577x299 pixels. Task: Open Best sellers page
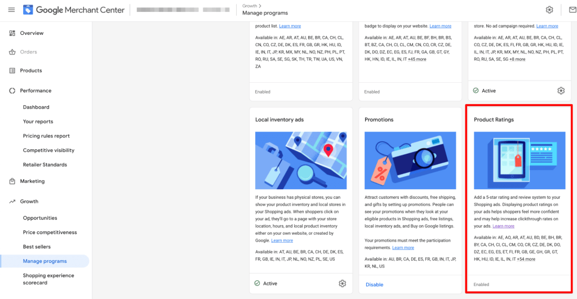[37, 247]
